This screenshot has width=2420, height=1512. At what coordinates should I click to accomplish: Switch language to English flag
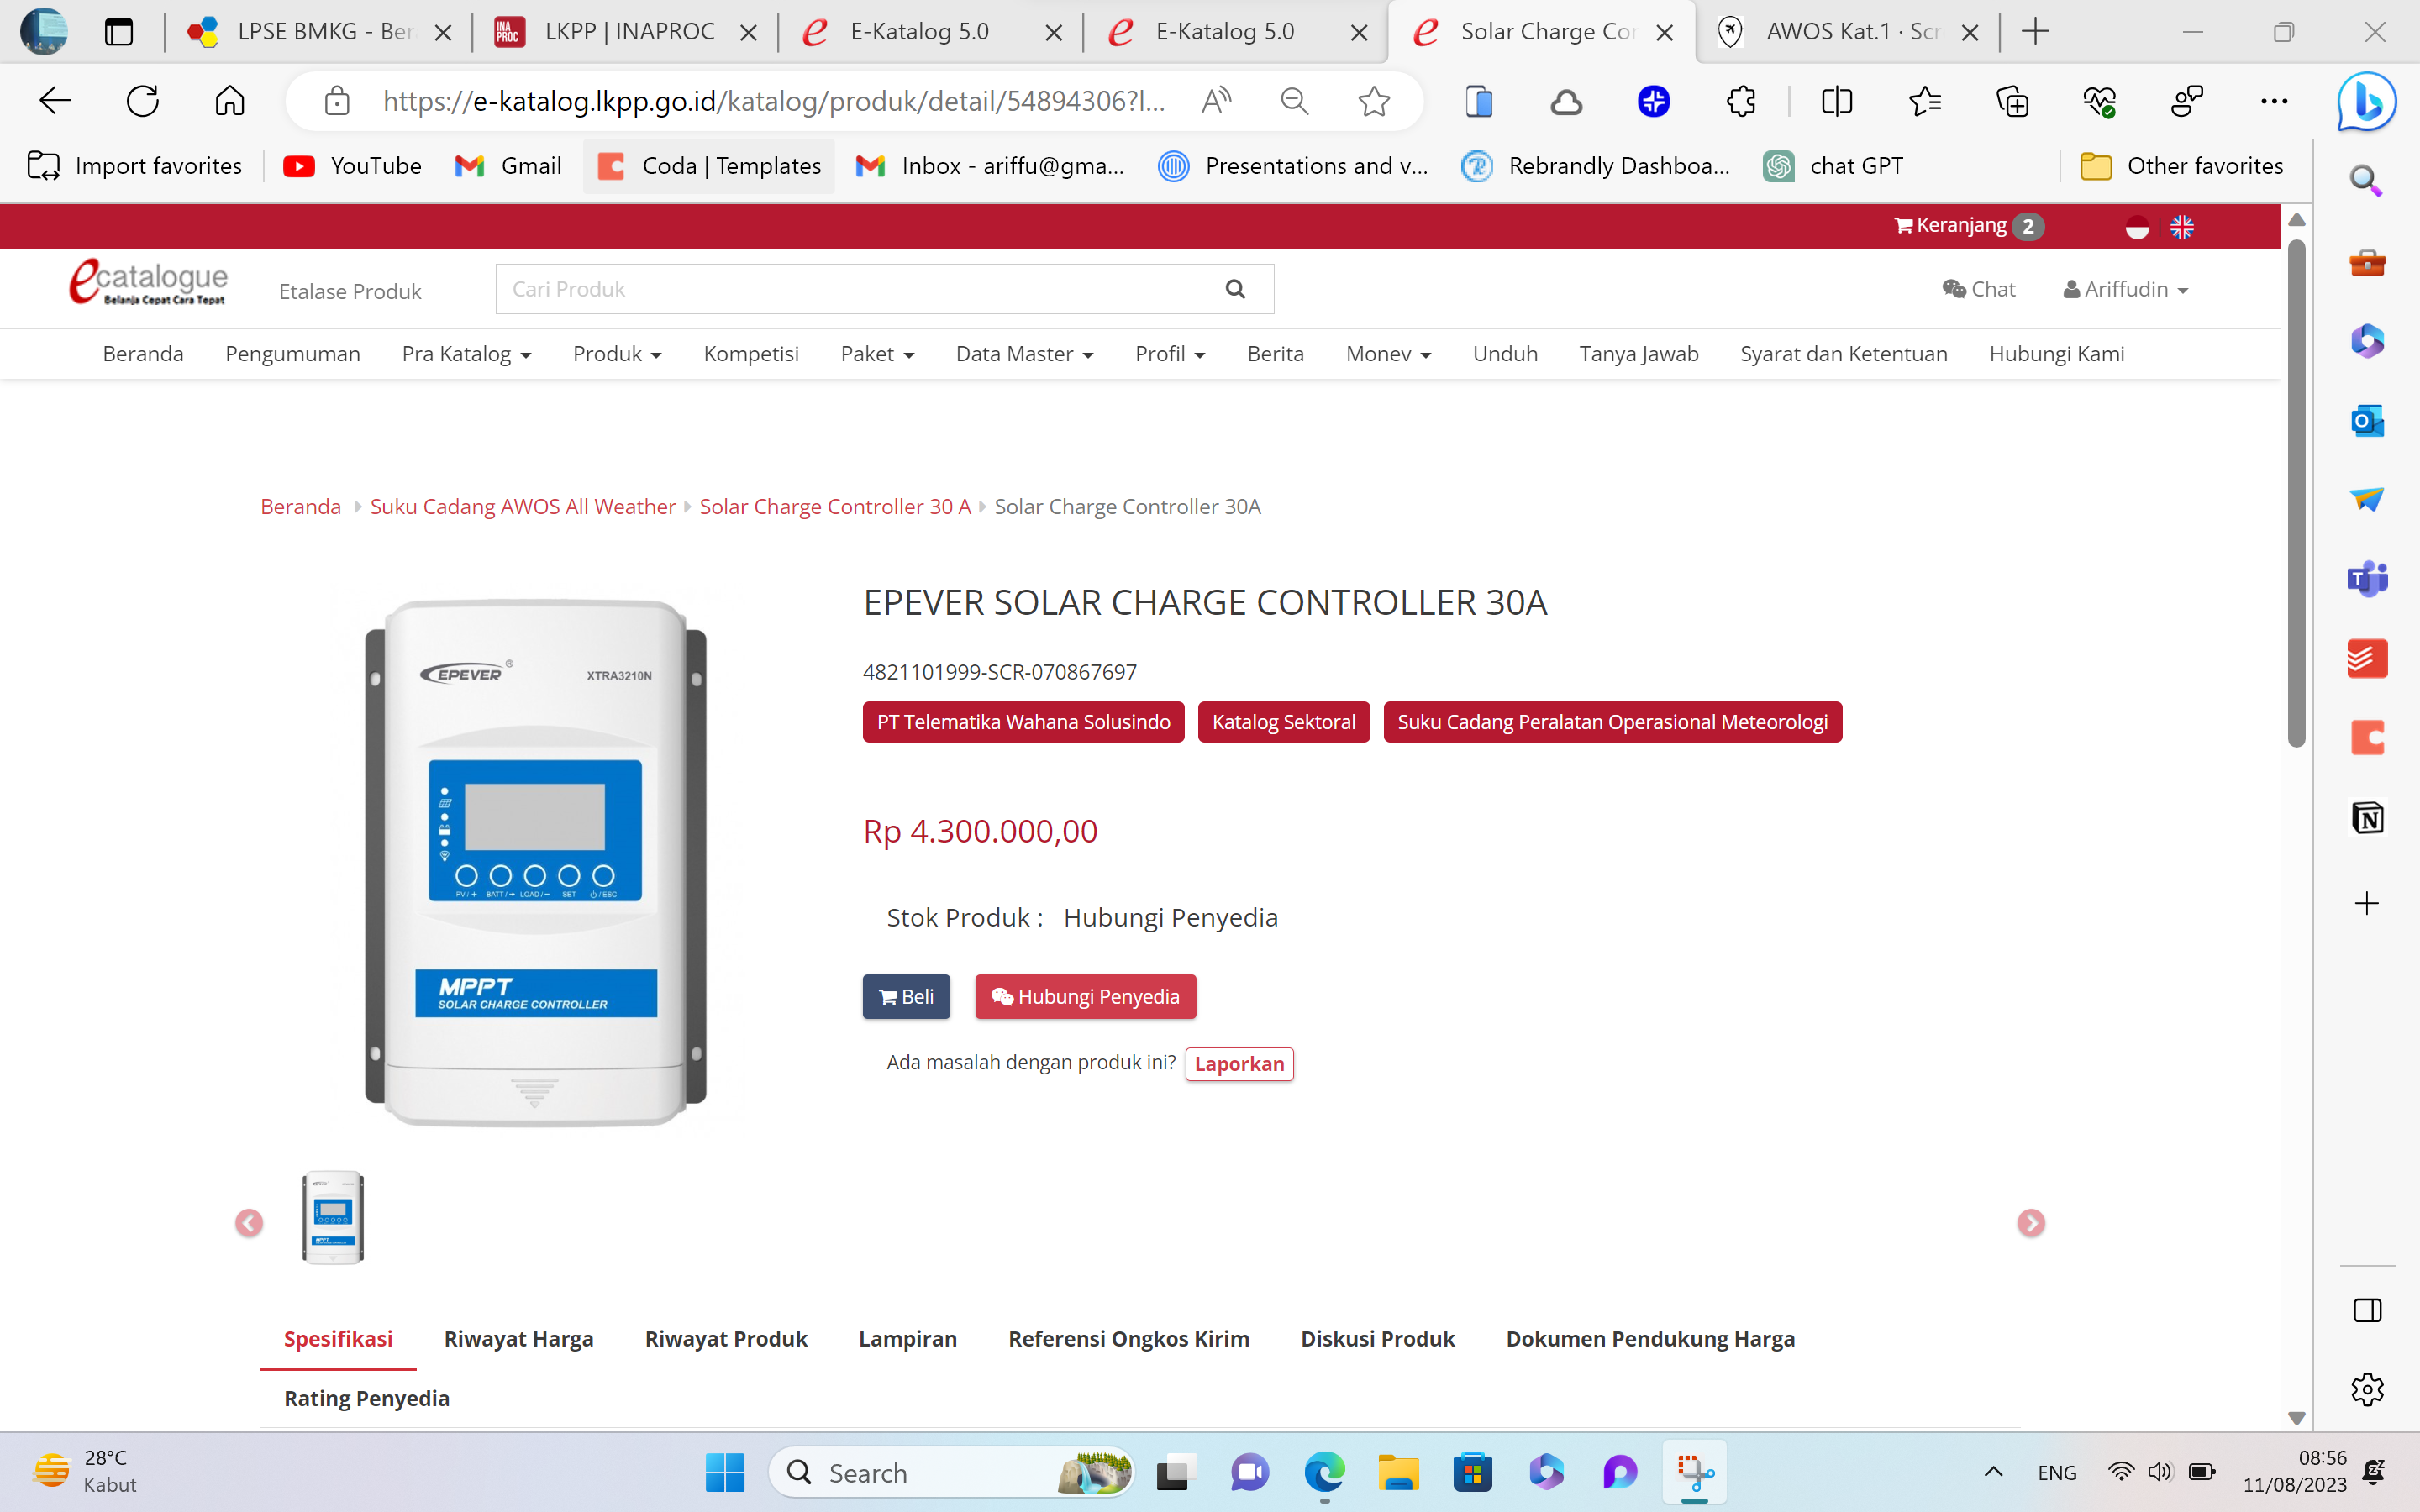[x=2182, y=227]
